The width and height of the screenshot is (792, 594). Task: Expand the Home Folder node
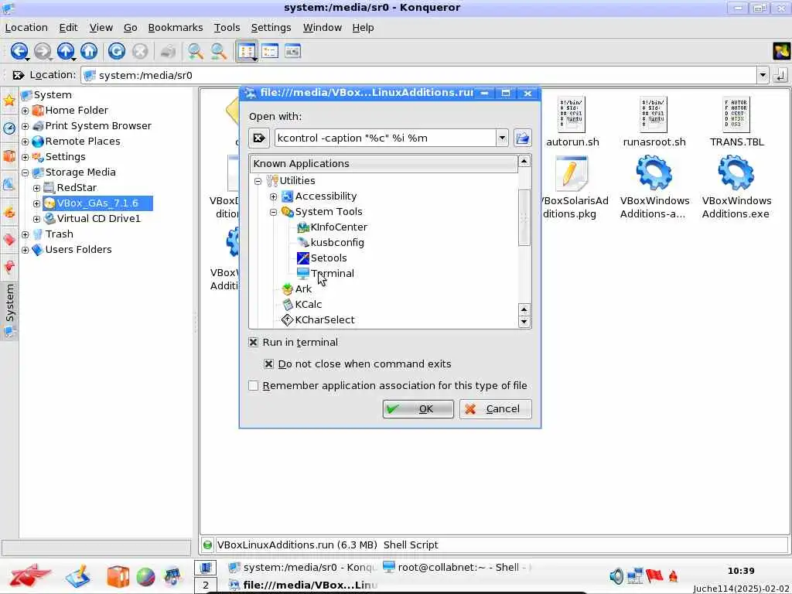click(26, 111)
